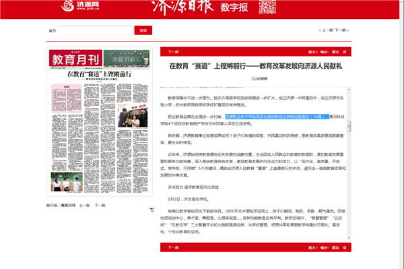Image resolution: width=404 pixels, height=269 pixels.
Task: Click circle icon in bottom article bar
Action: 345,248
